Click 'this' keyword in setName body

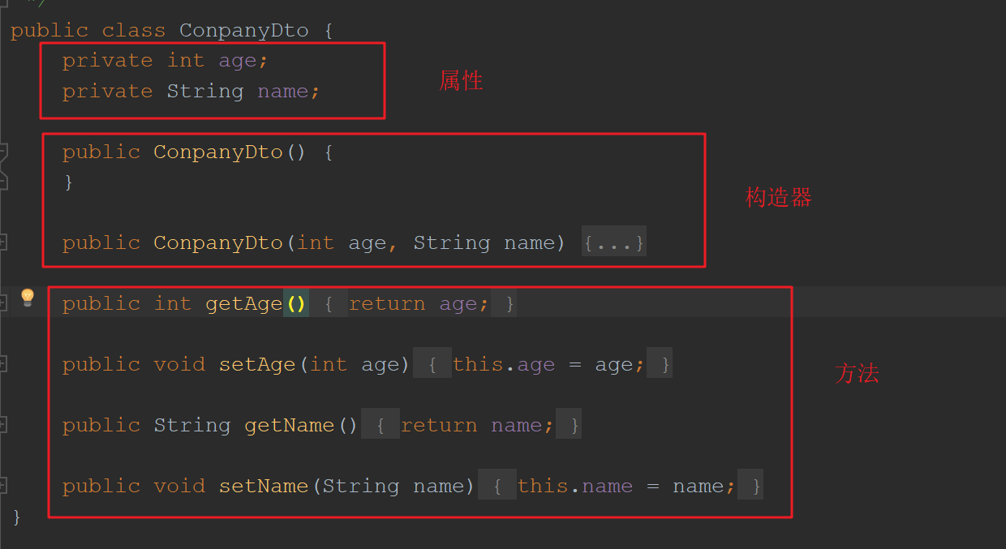pyautogui.click(x=543, y=486)
